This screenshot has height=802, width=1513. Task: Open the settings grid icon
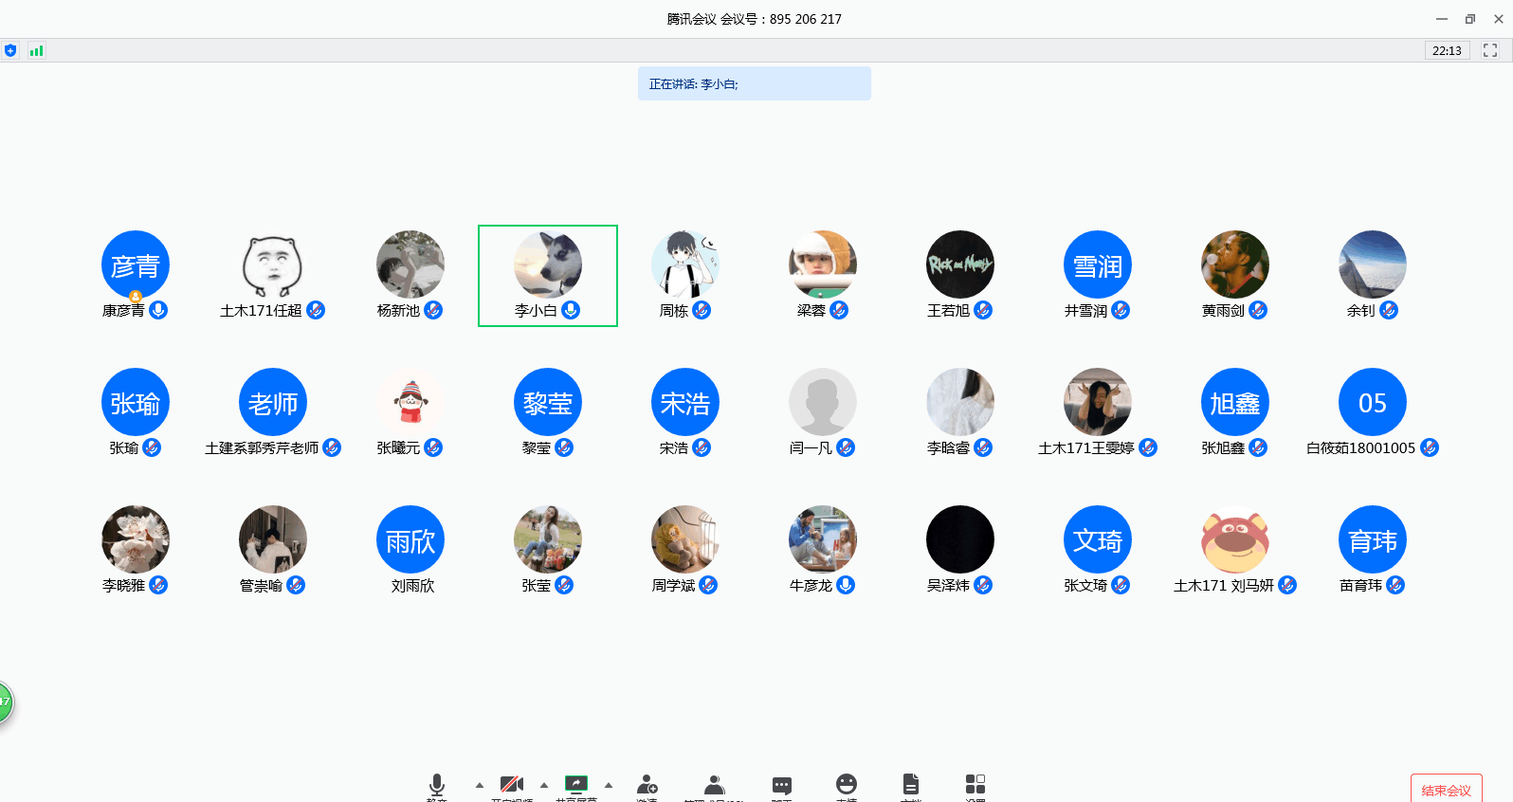(975, 785)
